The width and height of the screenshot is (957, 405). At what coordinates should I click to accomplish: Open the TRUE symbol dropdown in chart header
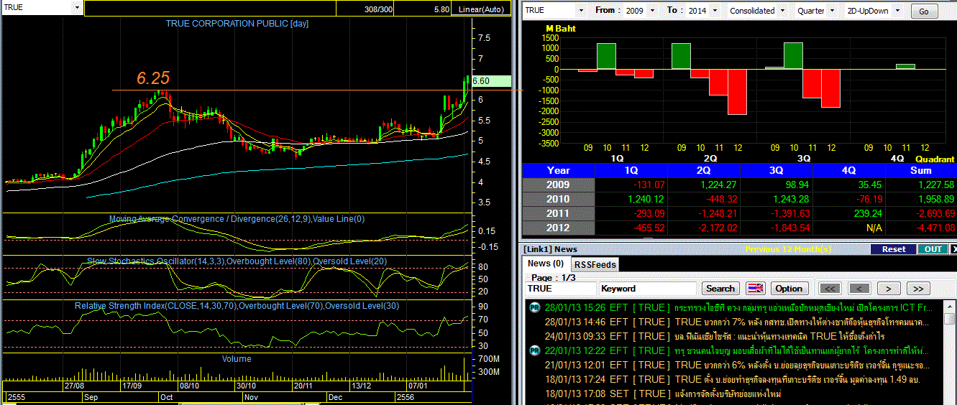(x=77, y=7)
